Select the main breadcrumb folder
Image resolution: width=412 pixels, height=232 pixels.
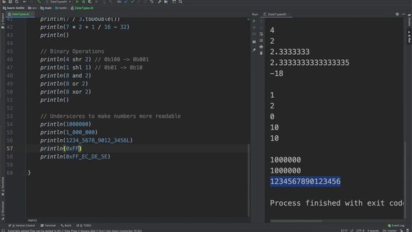[x=46, y=8]
